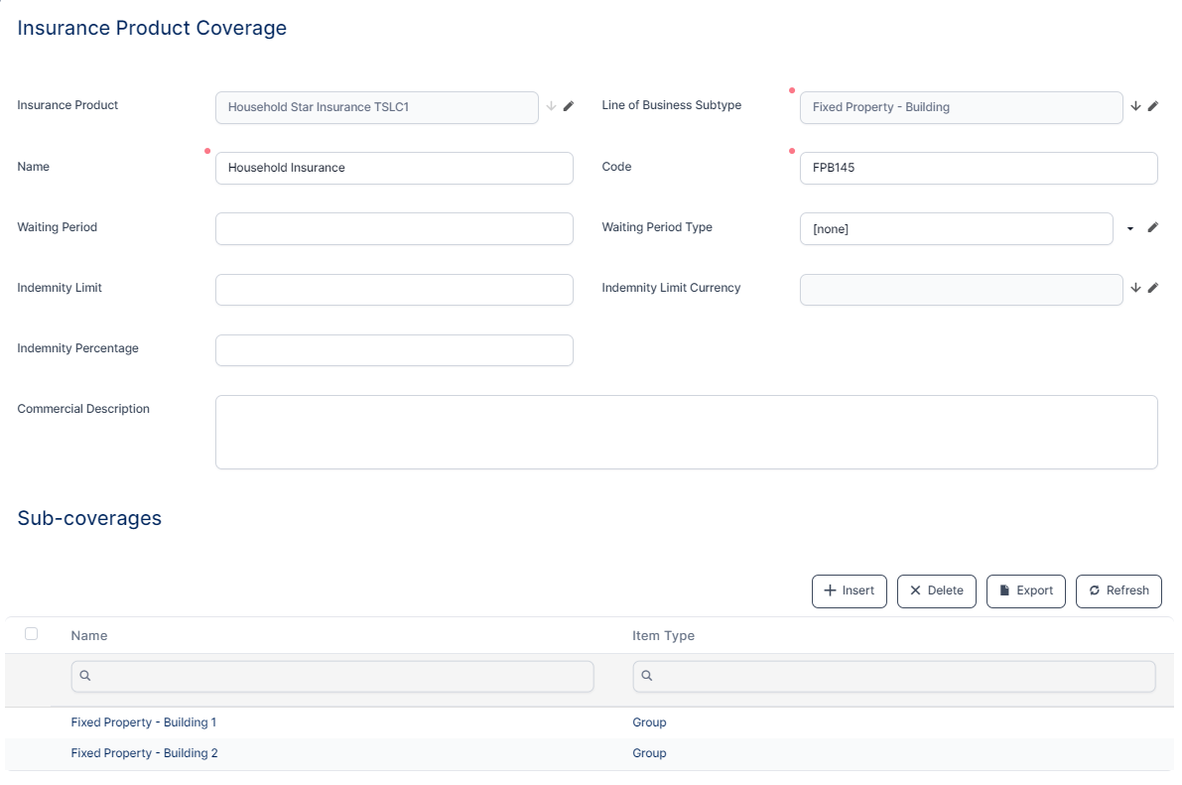This screenshot has width=1182, height=785.
Task: Open Fixed Property - Building 2 record
Action: click(x=145, y=753)
